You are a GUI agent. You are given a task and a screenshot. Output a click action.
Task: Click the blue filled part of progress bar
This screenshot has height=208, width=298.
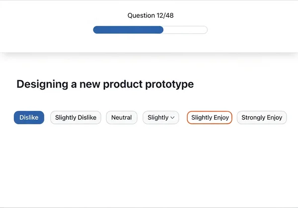(x=128, y=30)
